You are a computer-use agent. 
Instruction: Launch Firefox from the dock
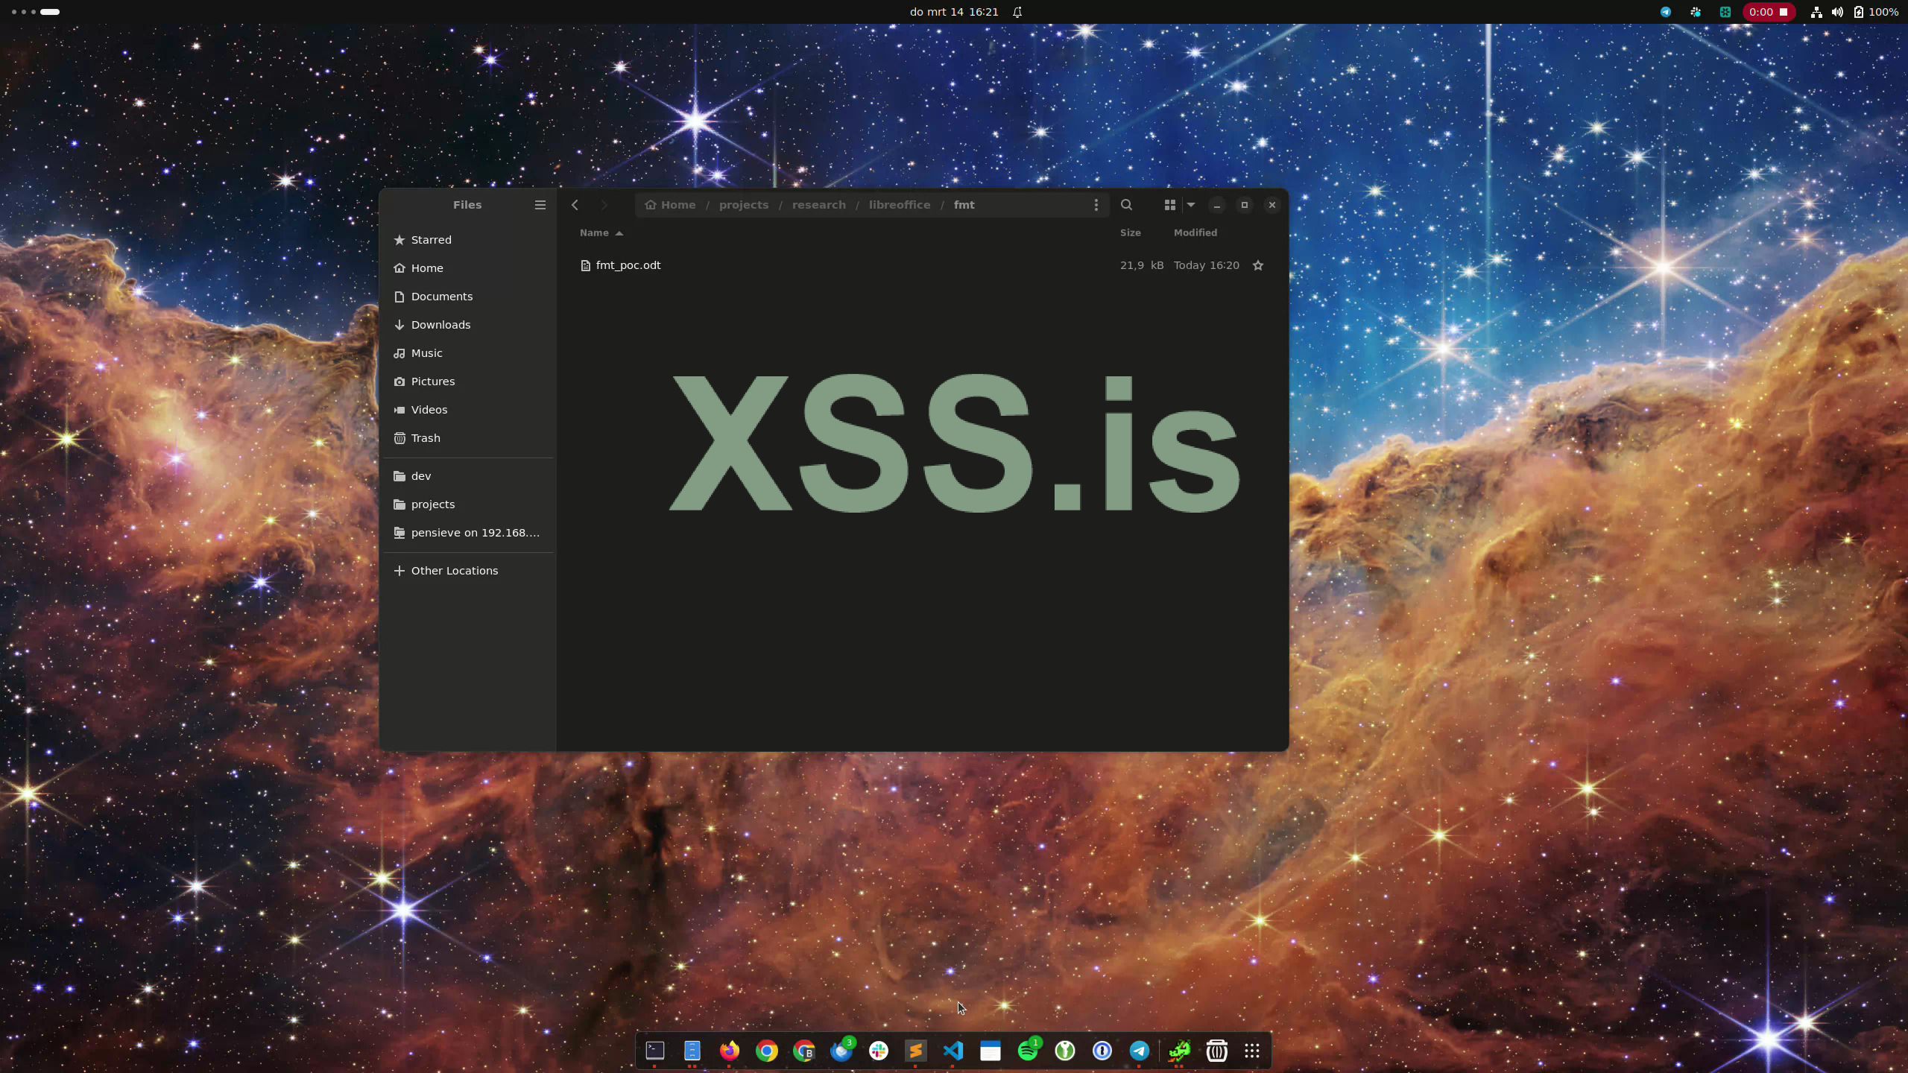pos(729,1051)
